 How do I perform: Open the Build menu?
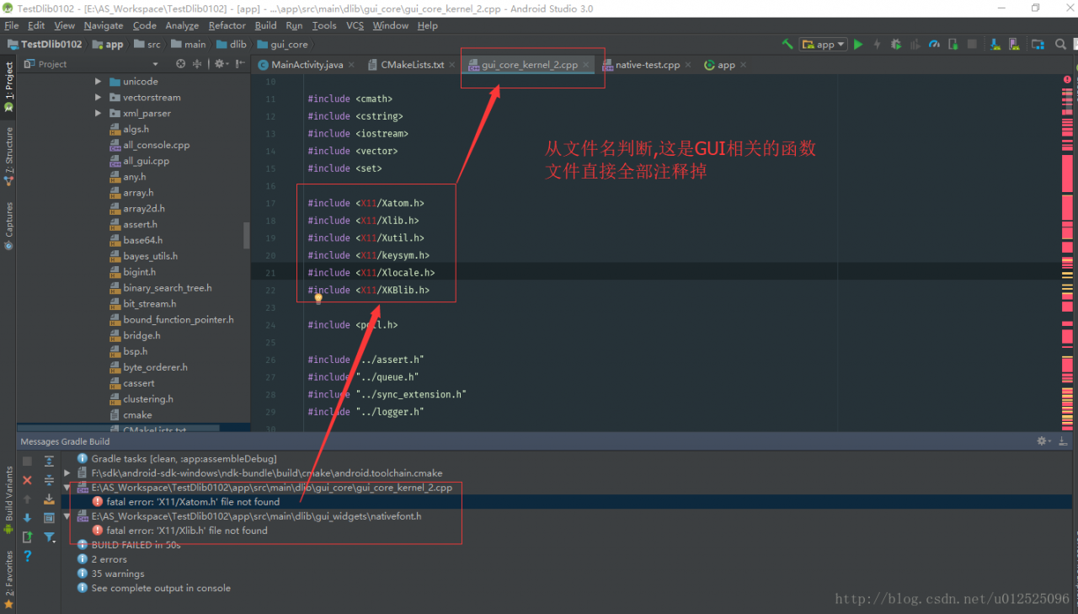265,26
